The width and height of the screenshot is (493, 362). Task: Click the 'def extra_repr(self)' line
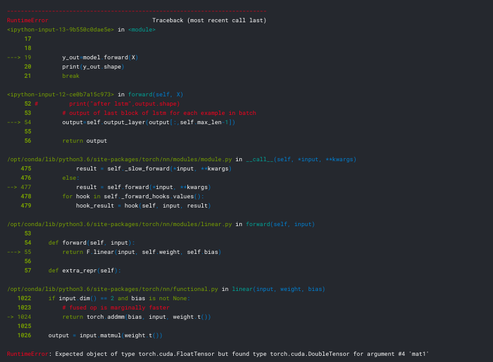click(x=85, y=271)
